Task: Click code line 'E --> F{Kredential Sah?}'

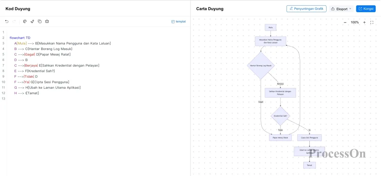Action: click(35, 71)
